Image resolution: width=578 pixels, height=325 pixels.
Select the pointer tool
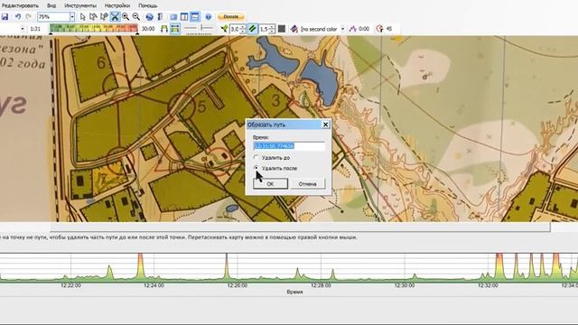pos(82,16)
